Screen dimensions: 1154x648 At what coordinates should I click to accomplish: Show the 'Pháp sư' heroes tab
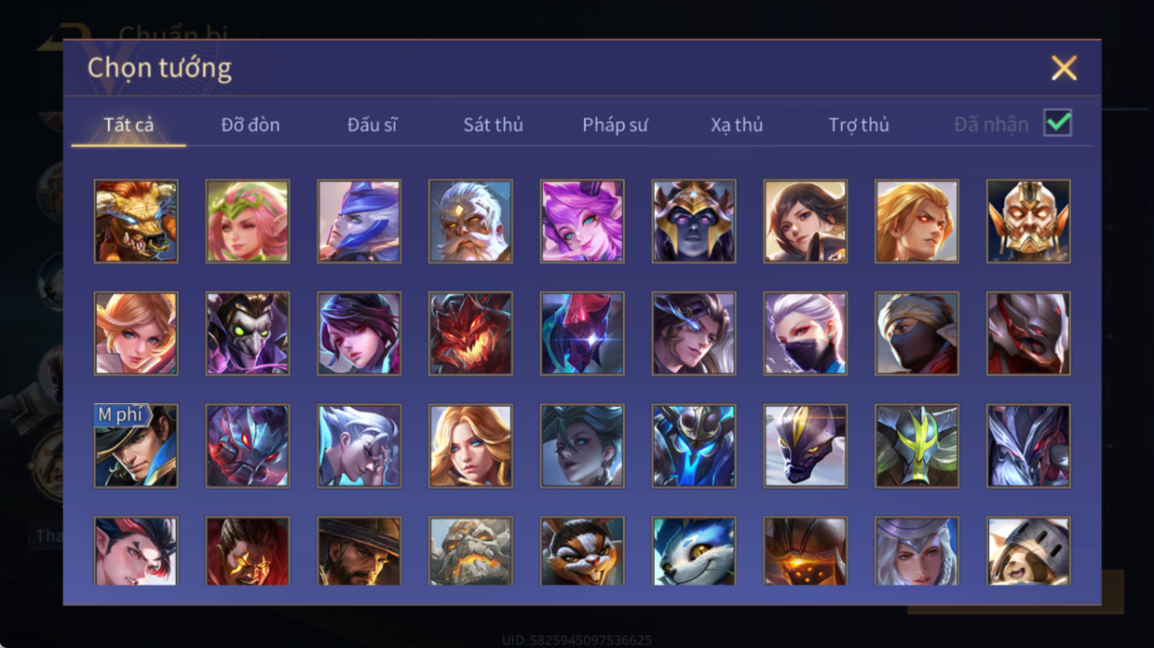615,125
